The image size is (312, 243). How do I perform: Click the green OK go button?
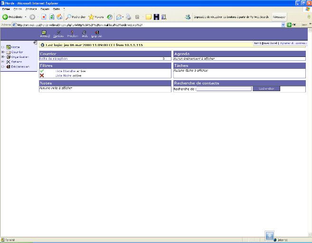[x=291, y=25]
